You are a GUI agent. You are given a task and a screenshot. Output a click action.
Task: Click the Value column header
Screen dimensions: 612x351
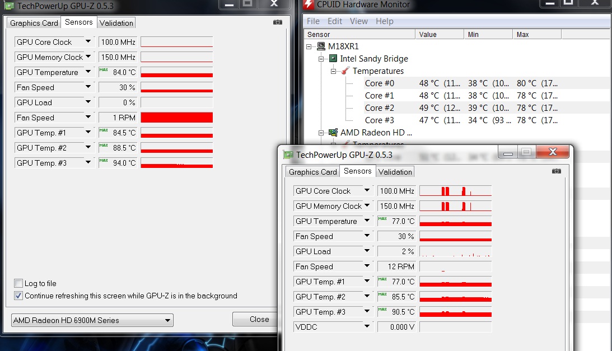[x=440, y=34]
